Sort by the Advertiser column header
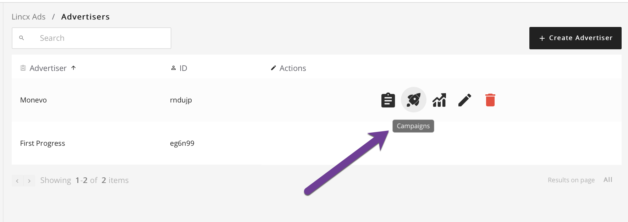 pos(48,68)
